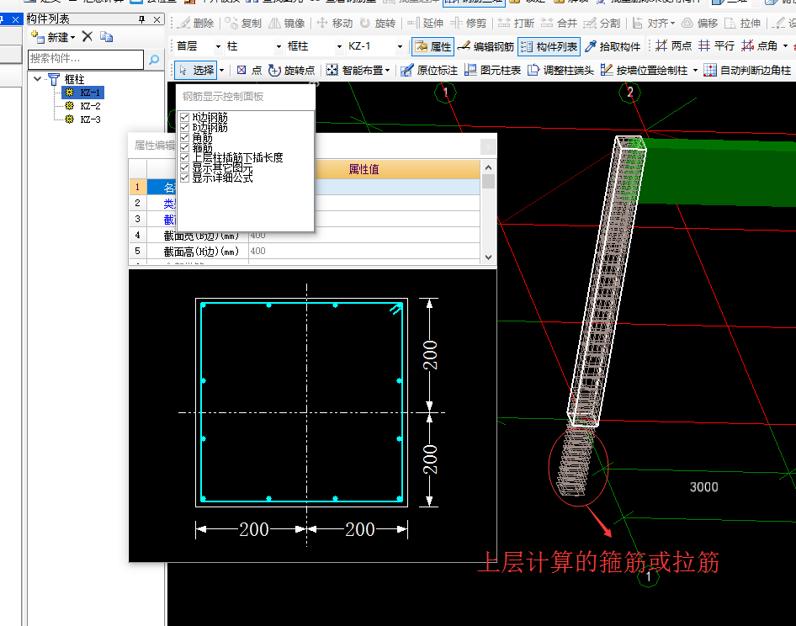Choose the 旋转点 (rotate point) draw mode

tap(292, 70)
